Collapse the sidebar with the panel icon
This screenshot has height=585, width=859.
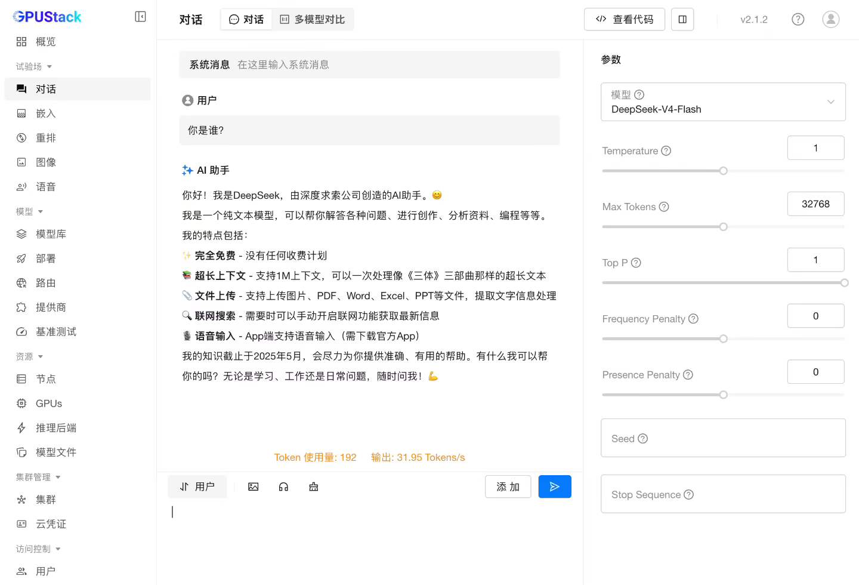click(x=140, y=17)
